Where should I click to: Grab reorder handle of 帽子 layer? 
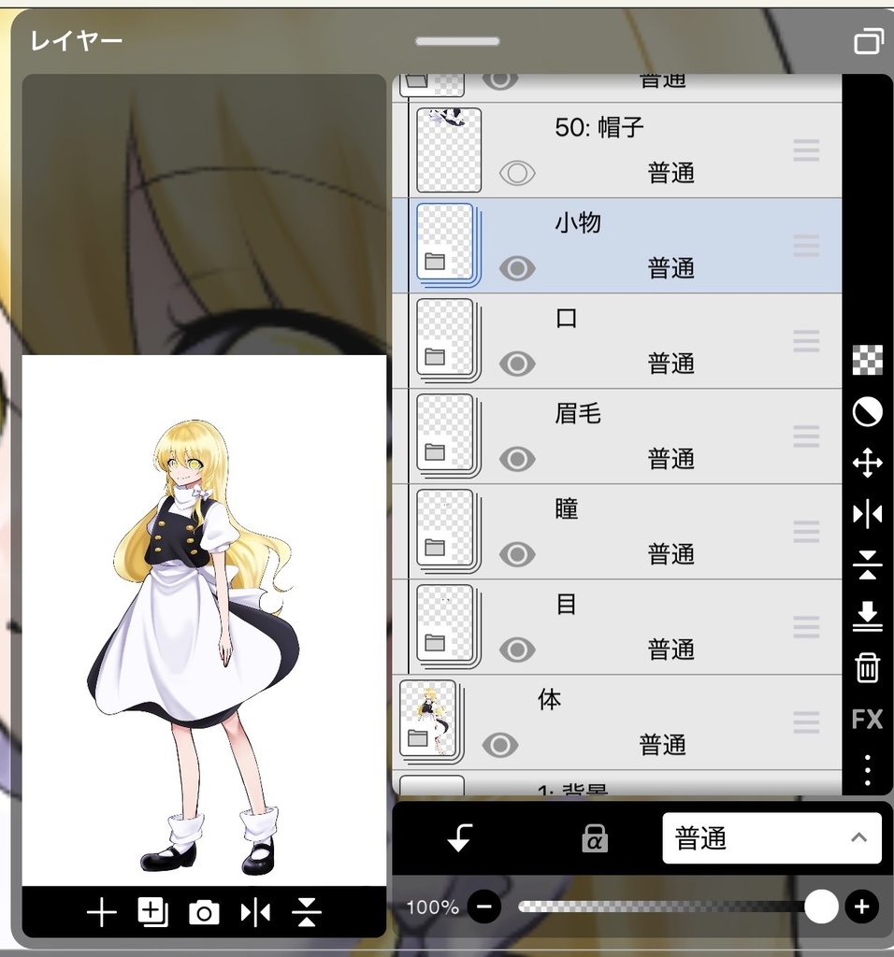[806, 150]
